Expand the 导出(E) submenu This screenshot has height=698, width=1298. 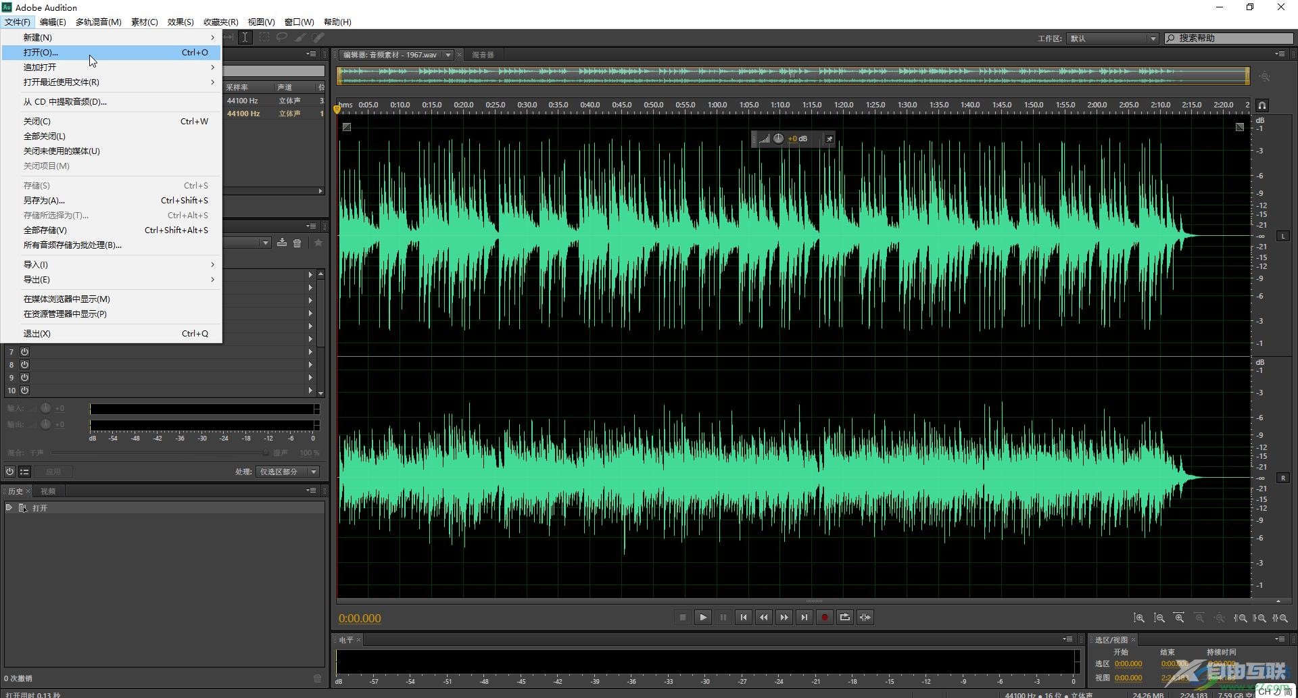pyautogui.click(x=112, y=279)
